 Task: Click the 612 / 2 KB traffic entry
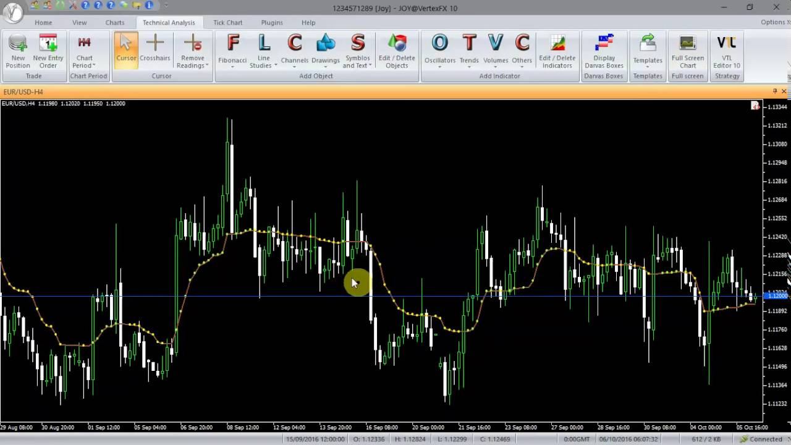[x=705, y=439]
